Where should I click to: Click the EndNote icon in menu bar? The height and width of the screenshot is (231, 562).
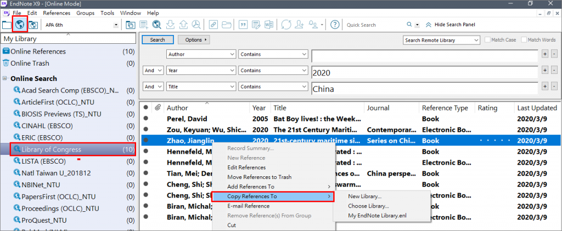tap(6, 13)
